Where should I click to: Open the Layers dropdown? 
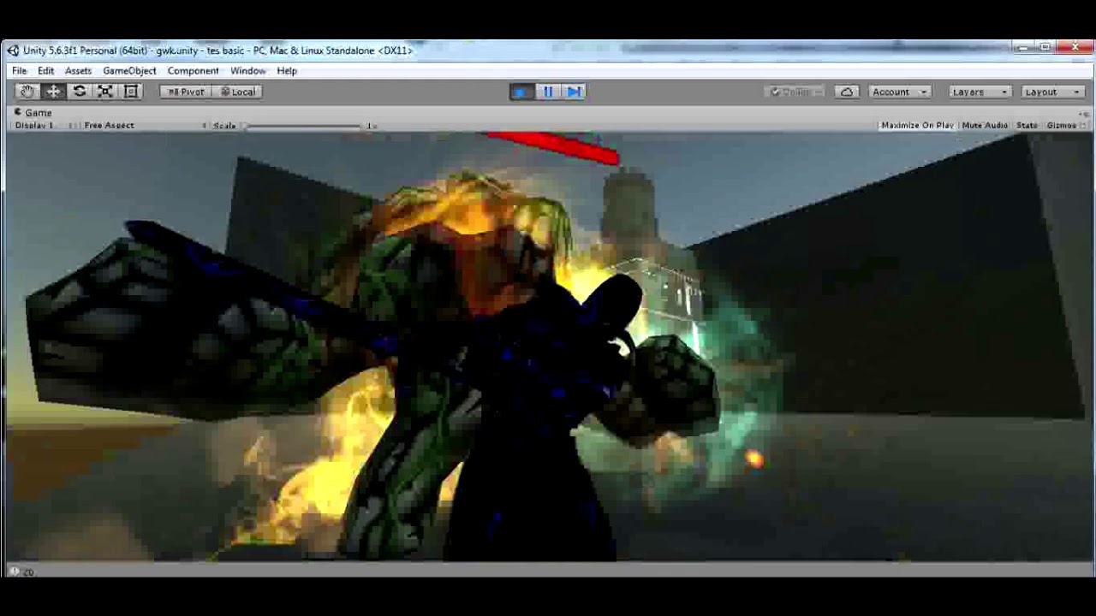click(x=980, y=92)
